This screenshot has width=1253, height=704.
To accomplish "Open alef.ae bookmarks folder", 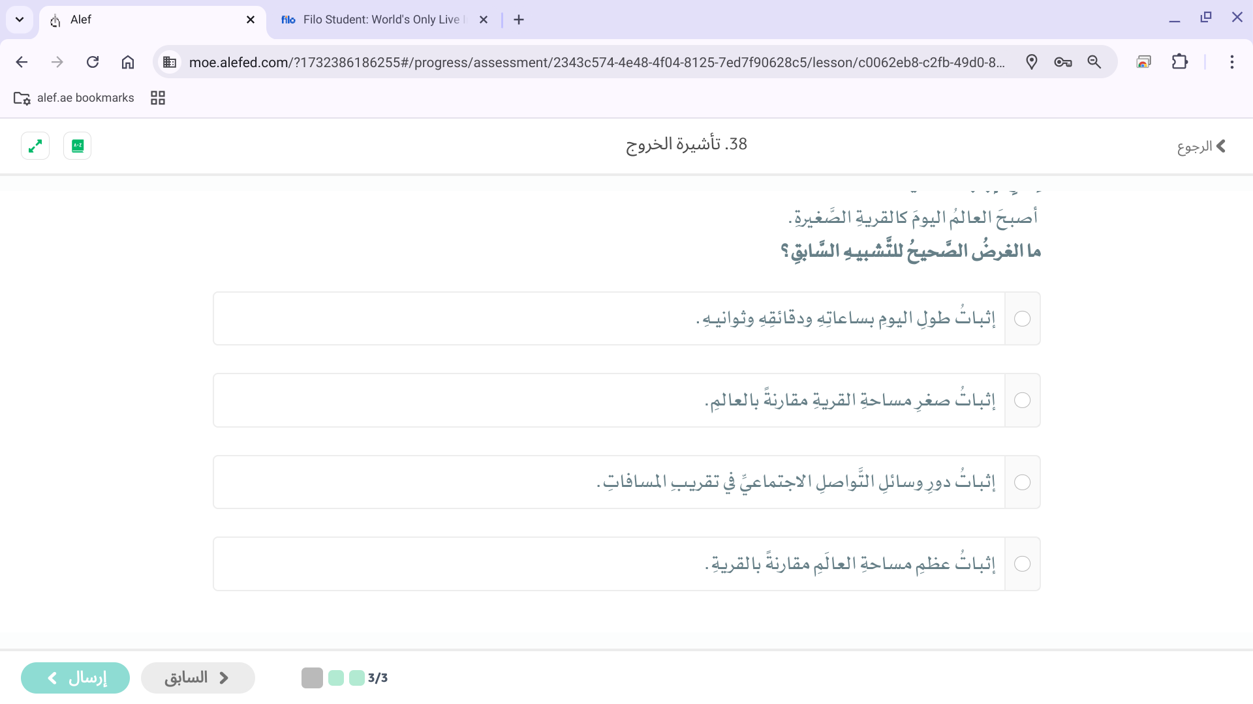I will [x=74, y=98].
